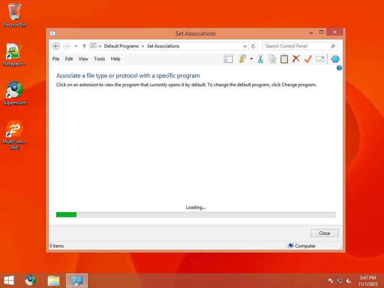The width and height of the screenshot is (384, 288).
Task: Click the network tray icon
Action: coord(339,281)
